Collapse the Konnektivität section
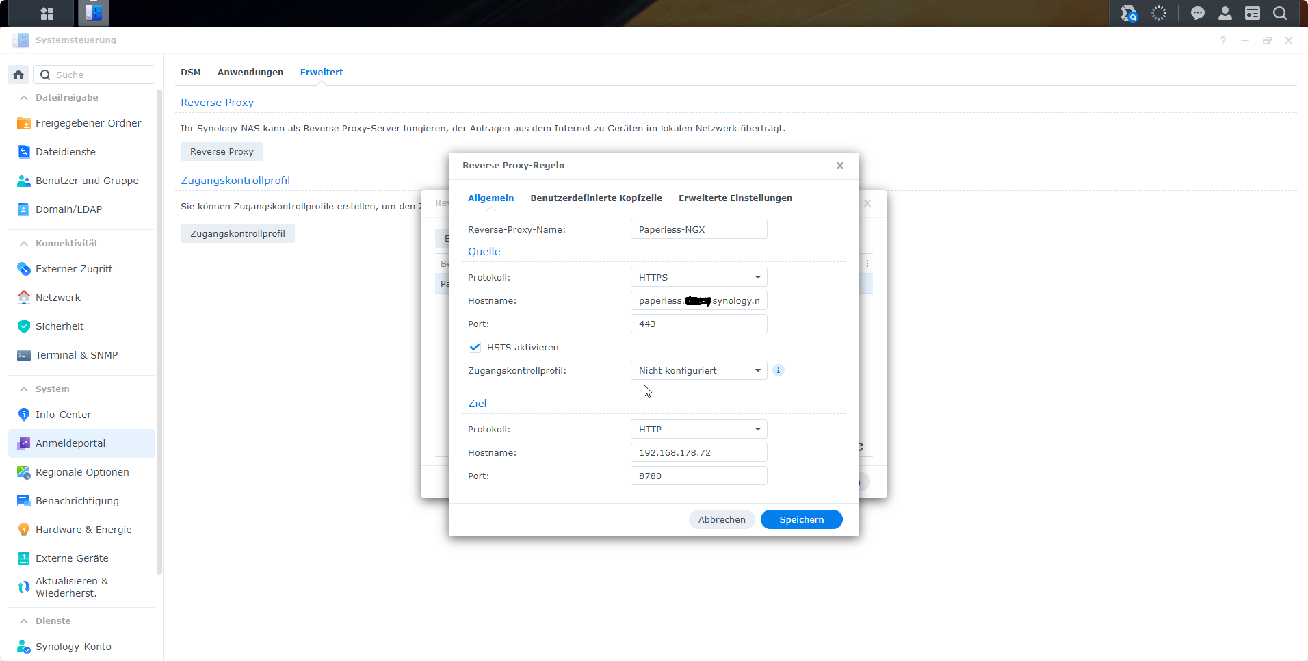 tap(24, 244)
